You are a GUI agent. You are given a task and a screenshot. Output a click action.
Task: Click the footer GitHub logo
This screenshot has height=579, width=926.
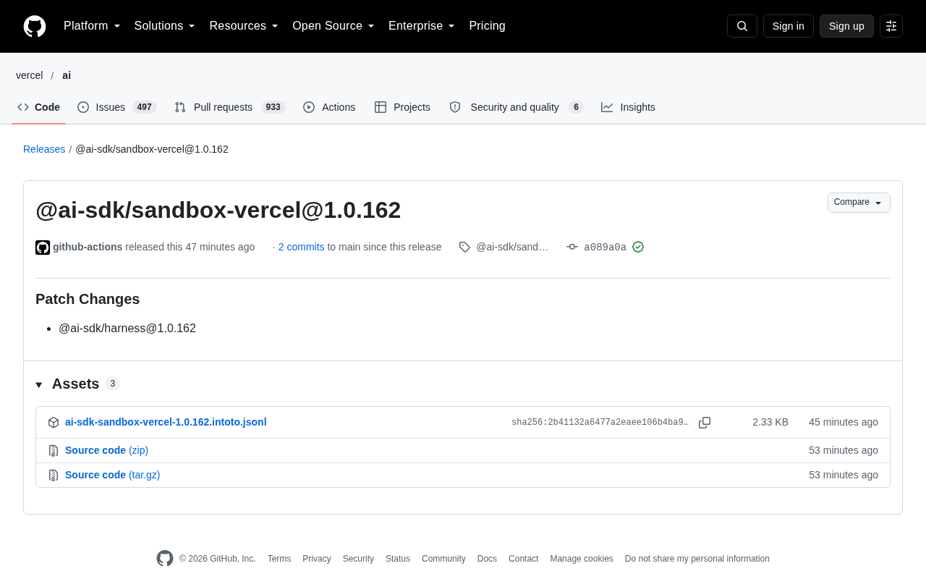[x=165, y=558]
